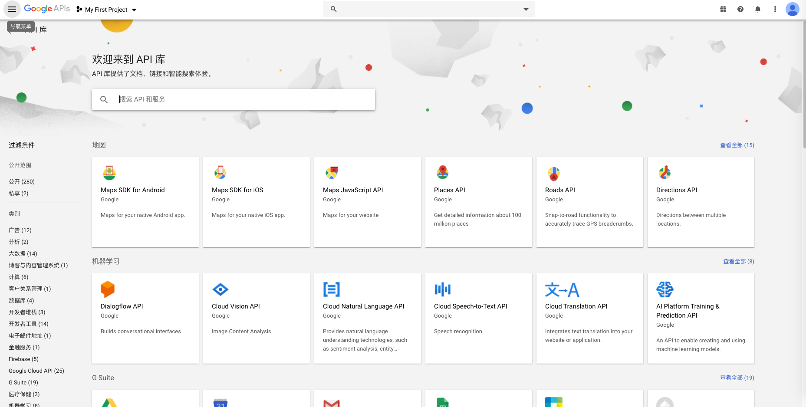The height and width of the screenshot is (407, 806).
Task: Open the gift/free trial icon
Action: pos(723,9)
